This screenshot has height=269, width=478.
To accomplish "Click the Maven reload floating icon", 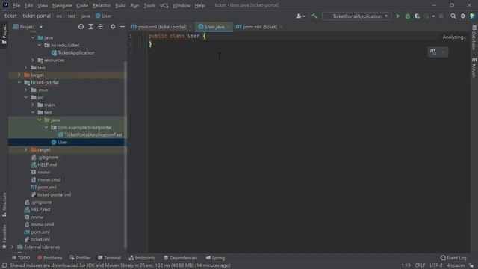I will point(433,52).
